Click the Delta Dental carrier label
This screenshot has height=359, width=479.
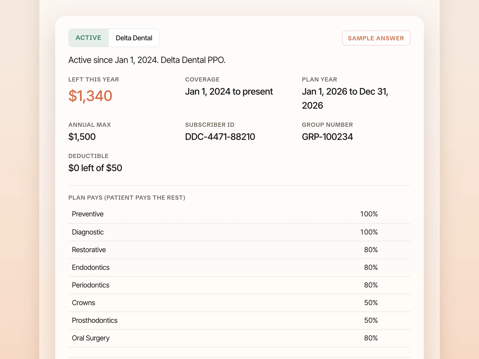click(x=134, y=38)
